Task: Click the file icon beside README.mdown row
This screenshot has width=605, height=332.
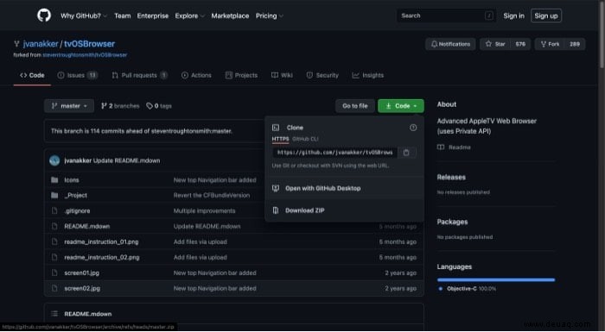Action: pos(54,226)
